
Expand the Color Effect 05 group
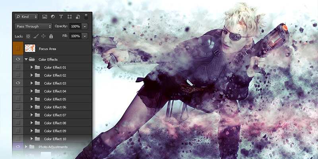(x=32, y=99)
